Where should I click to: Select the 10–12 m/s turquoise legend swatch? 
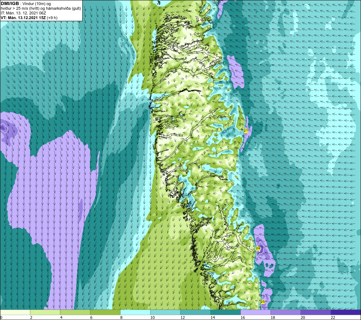165,312
